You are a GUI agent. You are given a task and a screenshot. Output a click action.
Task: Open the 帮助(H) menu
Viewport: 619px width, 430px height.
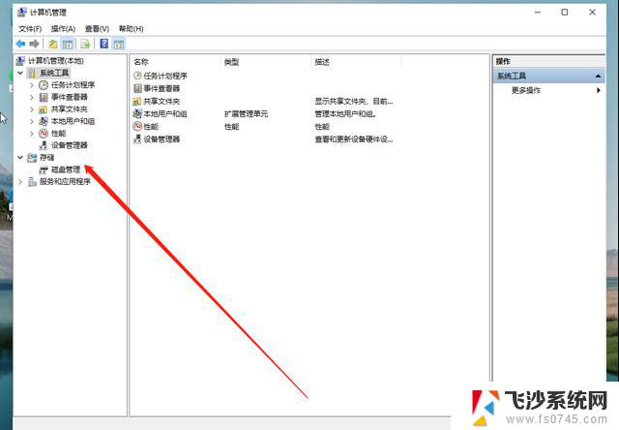[132, 29]
